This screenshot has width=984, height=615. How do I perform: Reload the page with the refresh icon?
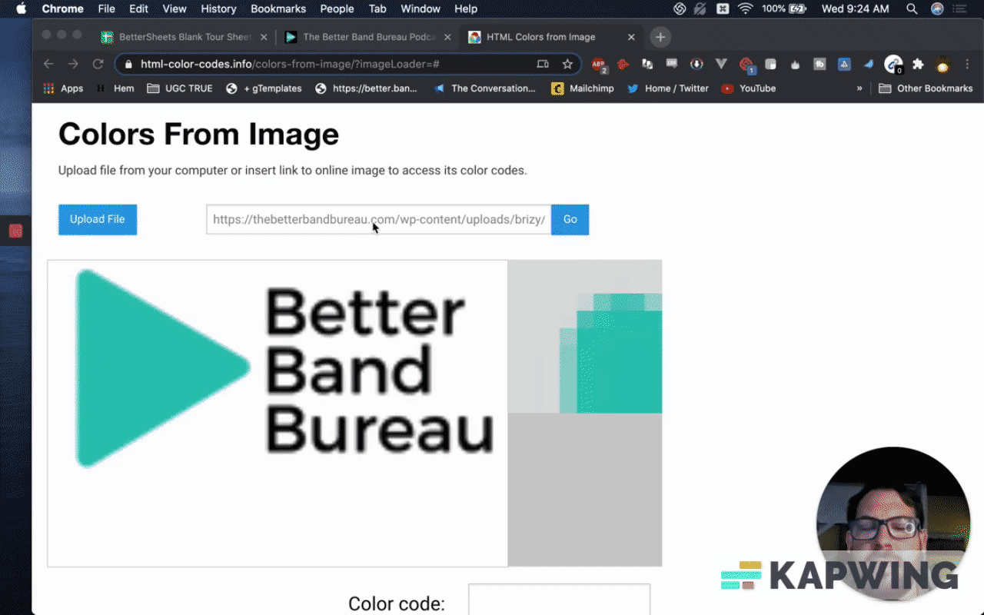pos(98,65)
